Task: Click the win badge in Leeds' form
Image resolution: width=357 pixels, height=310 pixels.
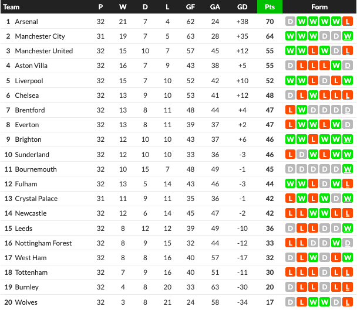Action: [x=348, y=229]
